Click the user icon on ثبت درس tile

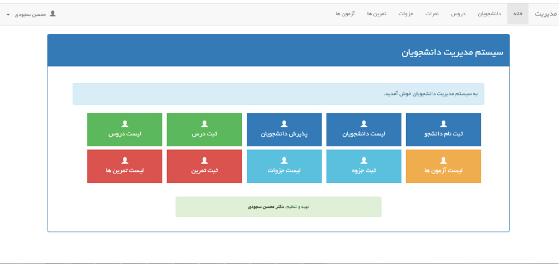pos(204,124)
